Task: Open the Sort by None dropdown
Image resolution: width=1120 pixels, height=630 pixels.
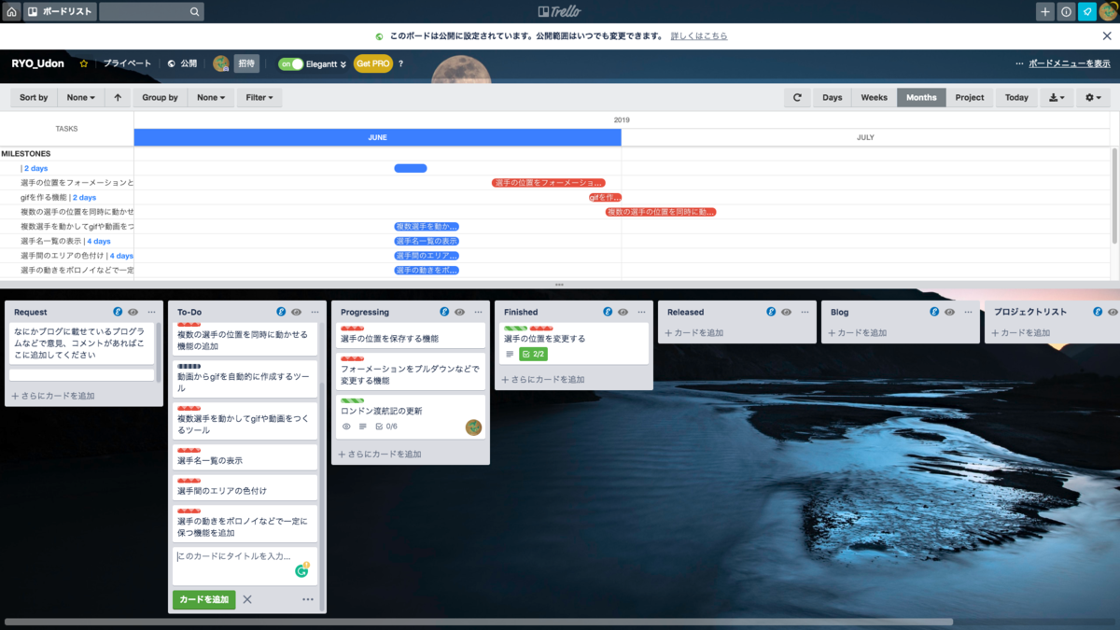Action: click(80, 97)
